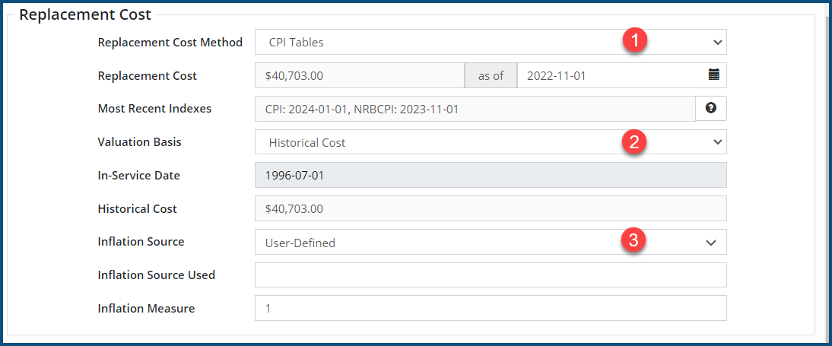Image resolution: width=832 pixels, height=346 pixels.
Task: Expand the Inflation Source dropdown arrow
Action: (x=711, y=243)
